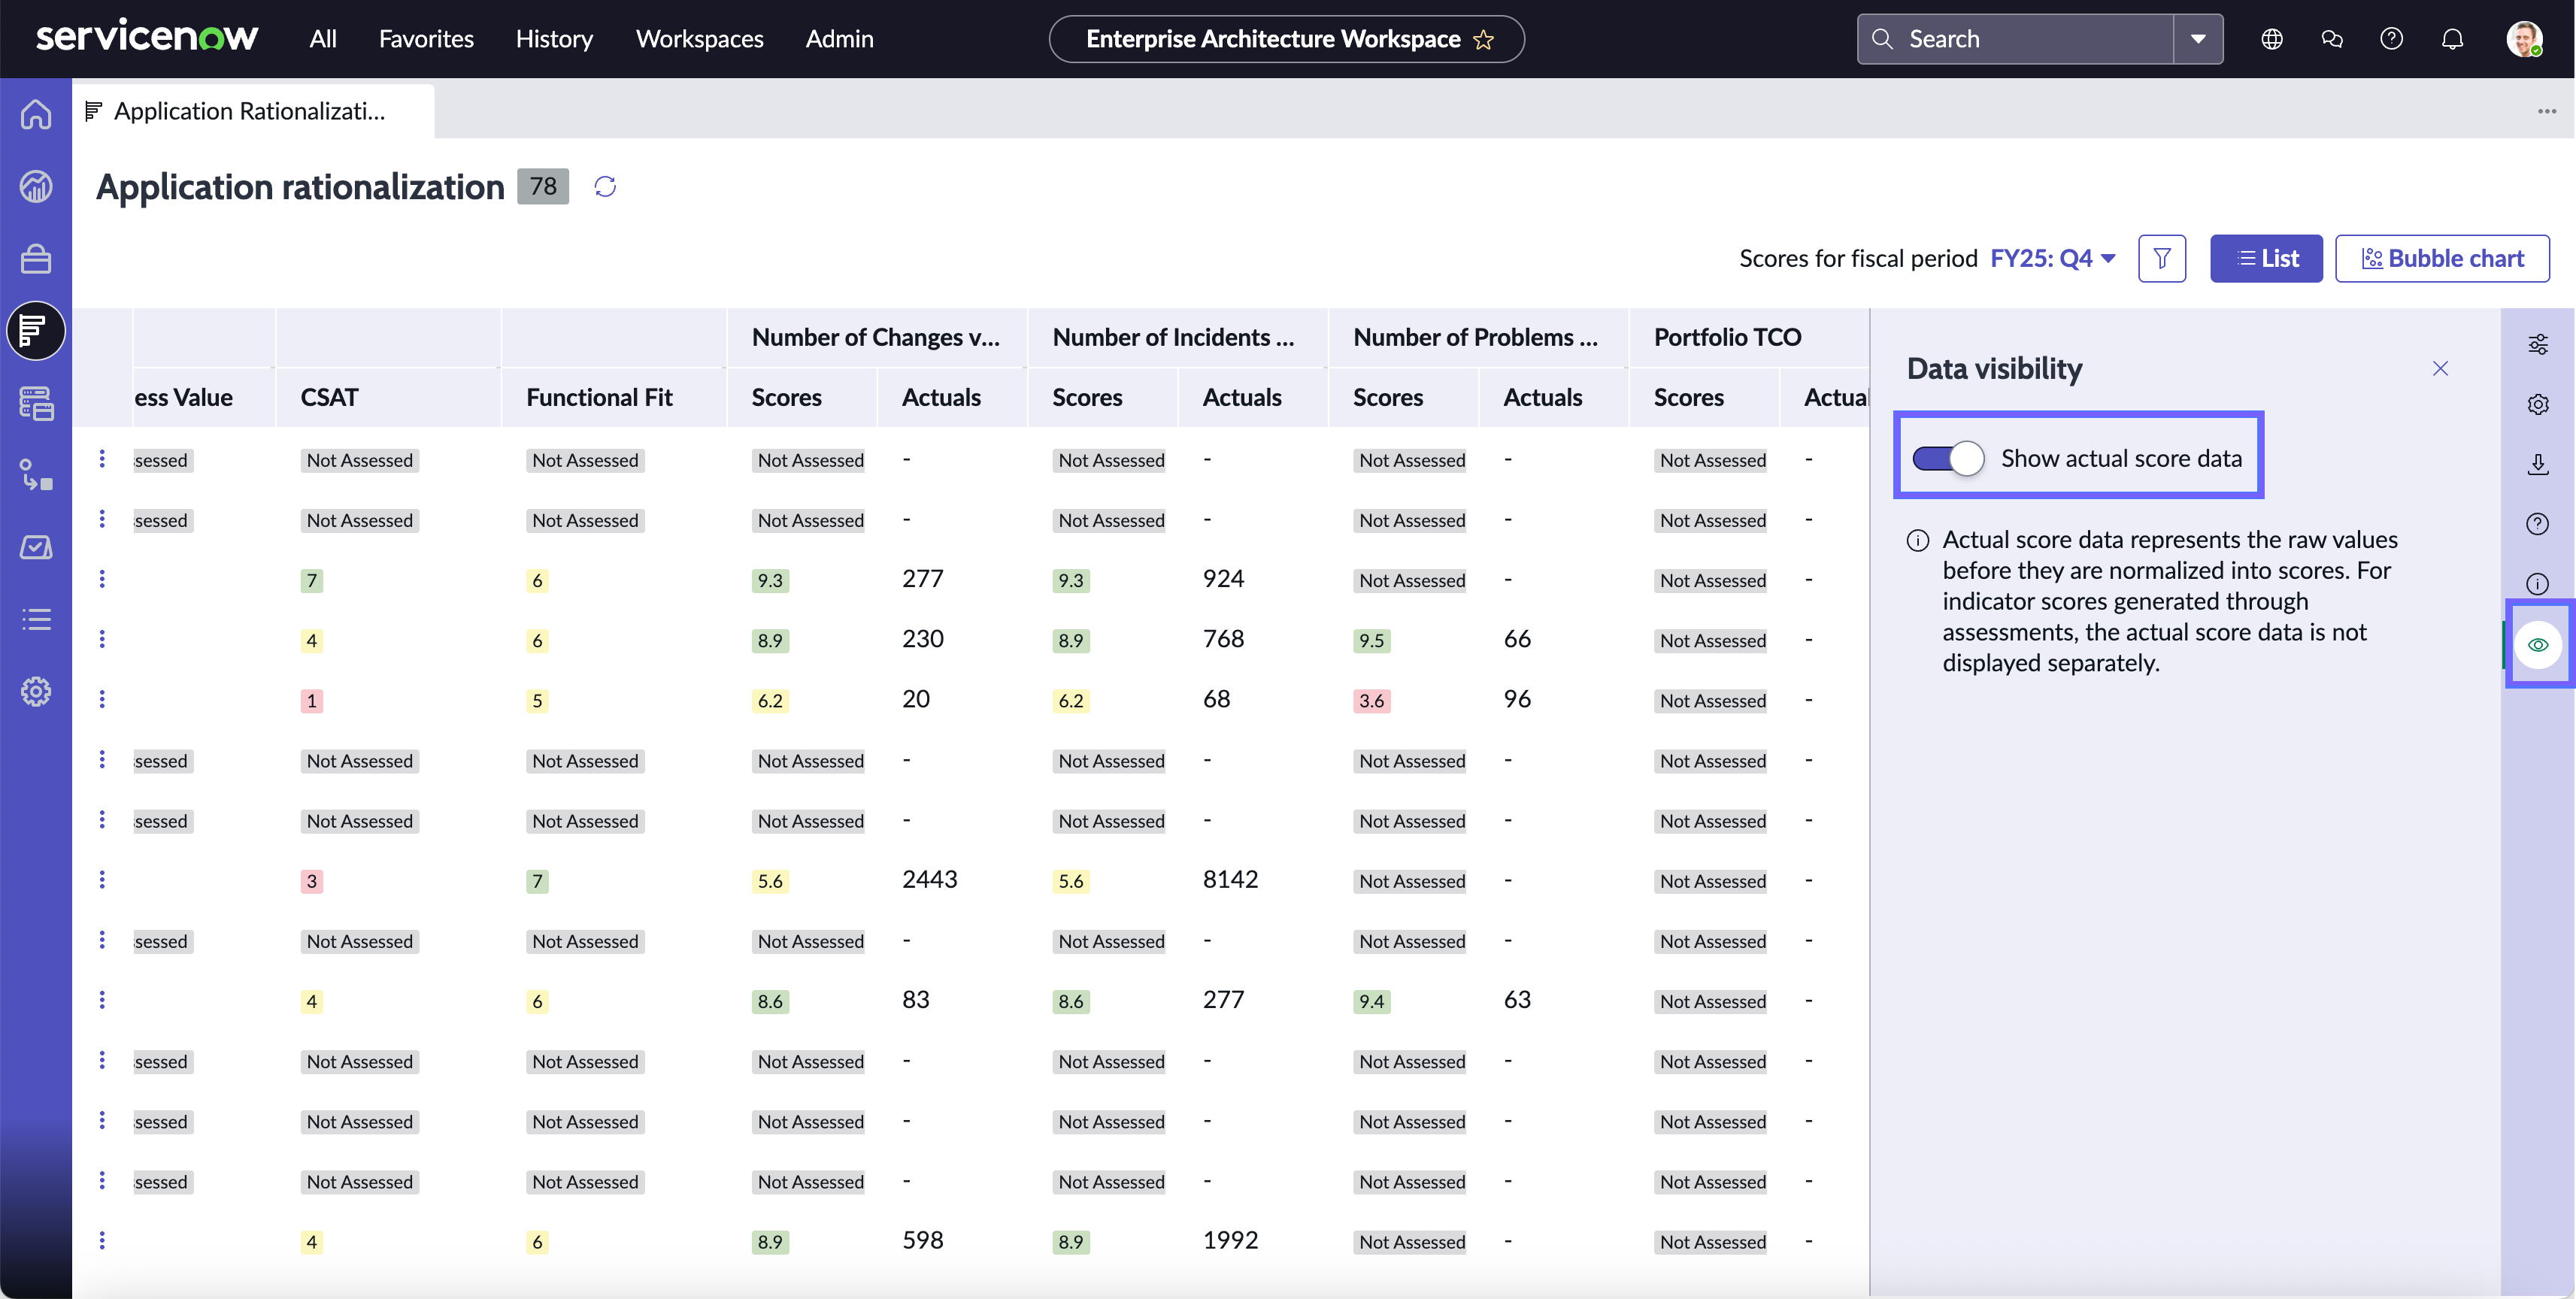Open the three-dot overflow menu on the tab bar

(2547, 111)
